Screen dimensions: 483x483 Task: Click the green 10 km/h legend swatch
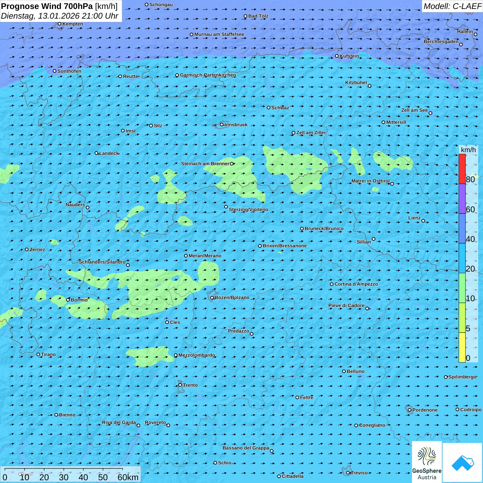pyautogui.click(x=462, y=288)
